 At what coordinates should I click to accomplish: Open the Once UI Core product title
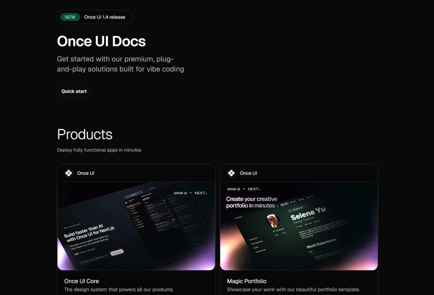pyautogui.click(x=81, y=281)
